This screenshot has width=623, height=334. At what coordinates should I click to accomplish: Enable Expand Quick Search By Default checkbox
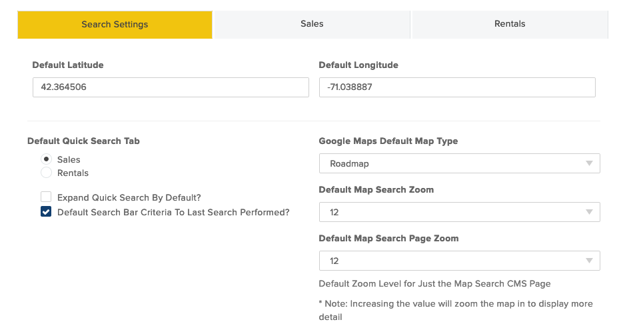[46, 197]
